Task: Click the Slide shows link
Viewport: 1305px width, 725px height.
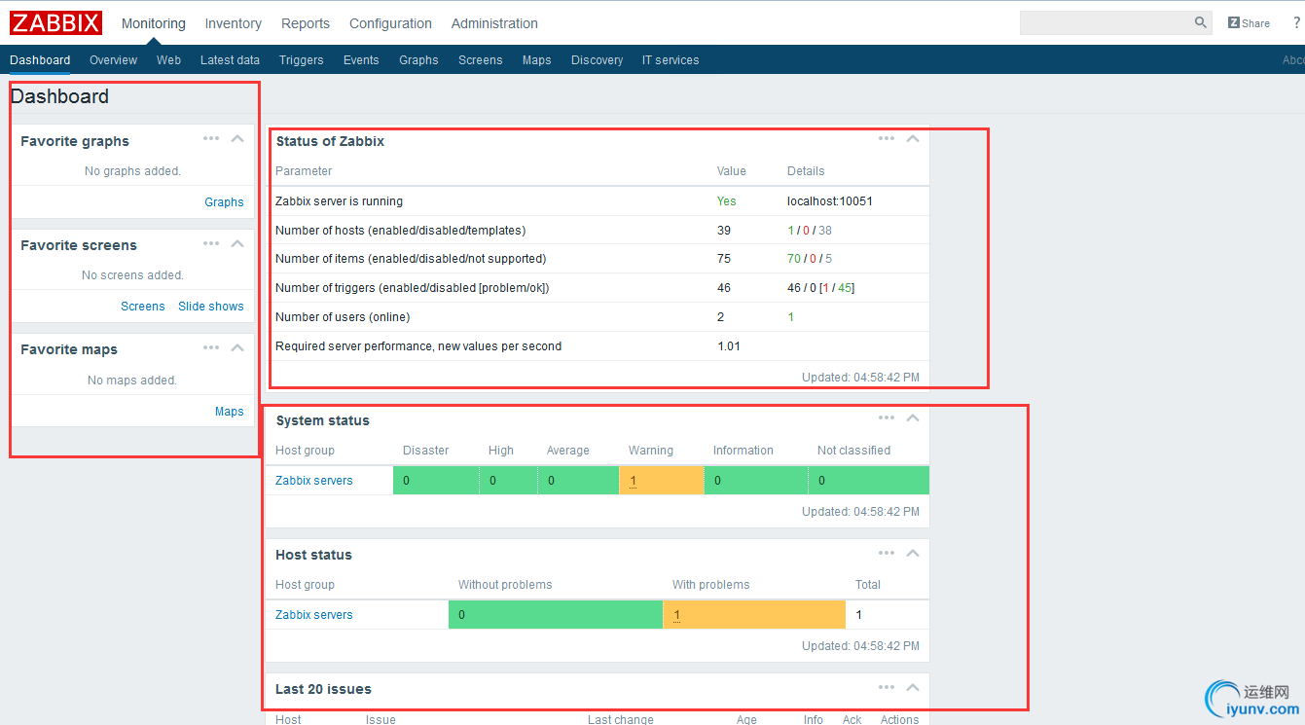Action: click(211, 307)
